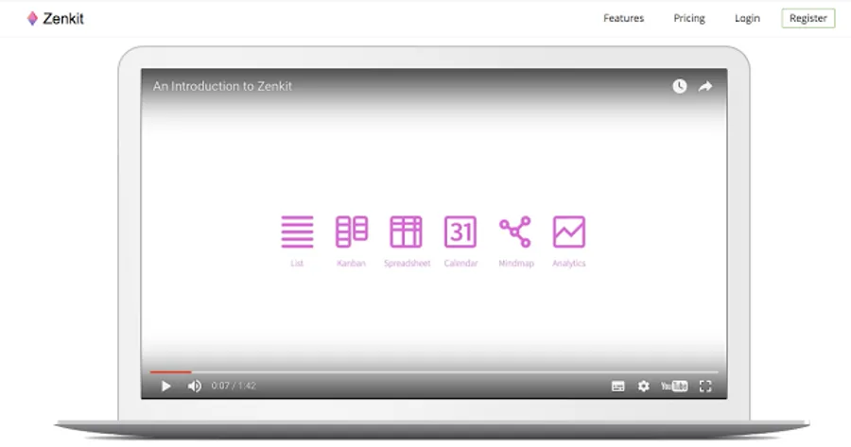
Task: Click the Watch Later clock icon
Action: (x=680, y=86)
